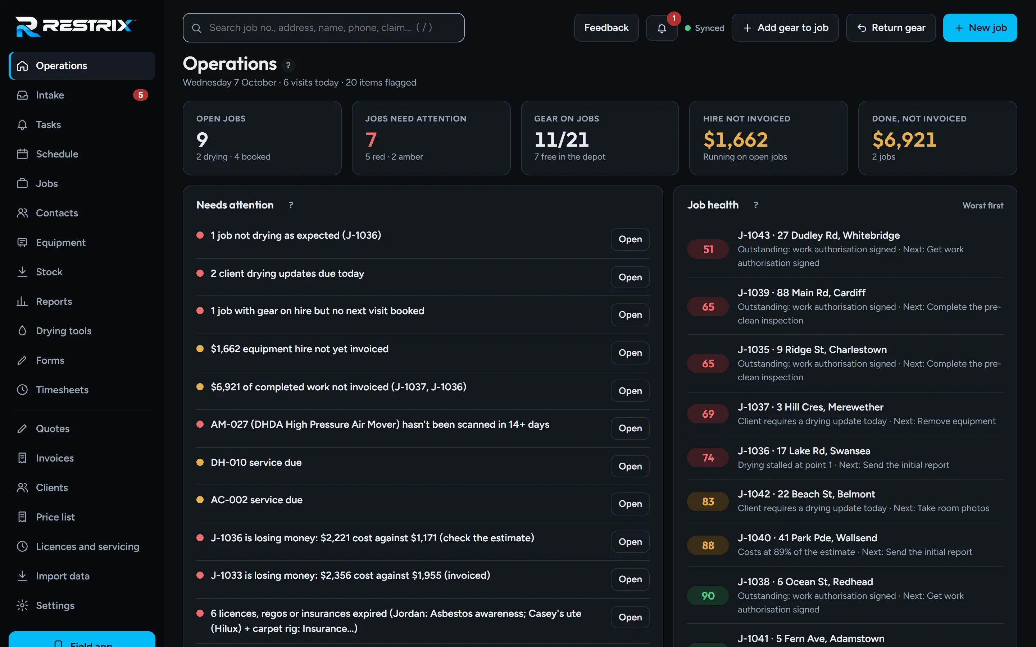The height and width of the screenshot is (647, 1036).
Task: Click the Invoices receipt icon
Action: click(22, 458)
